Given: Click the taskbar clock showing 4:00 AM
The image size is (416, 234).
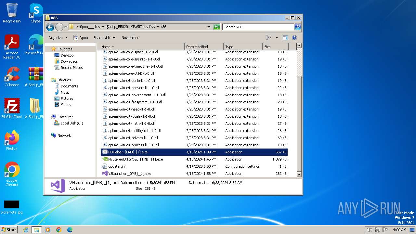Looking at the screenshot, I should click(x=399, y=230).
